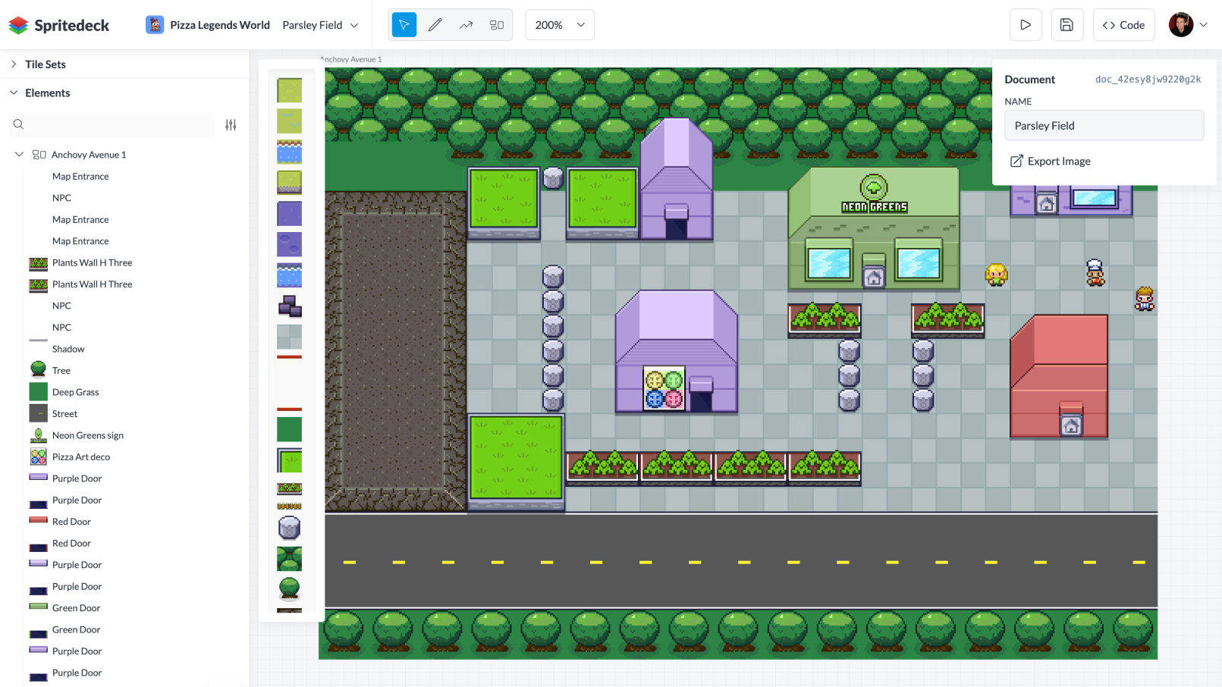Pick the solid dark green tile
The image size is (1222, 687).
tap(289, 429)
